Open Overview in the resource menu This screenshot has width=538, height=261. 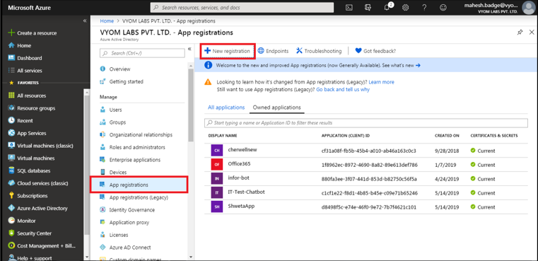[115, 69]
